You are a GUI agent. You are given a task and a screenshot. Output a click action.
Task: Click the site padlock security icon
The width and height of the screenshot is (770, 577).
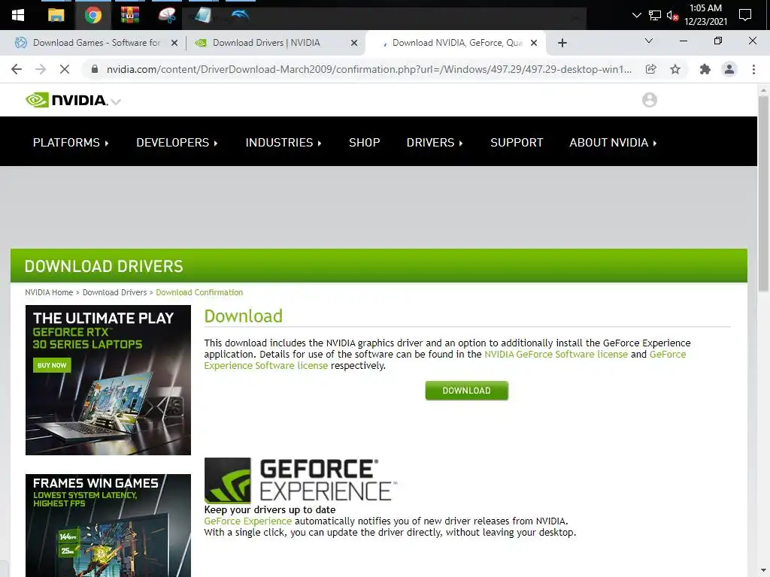click(95, 69)
